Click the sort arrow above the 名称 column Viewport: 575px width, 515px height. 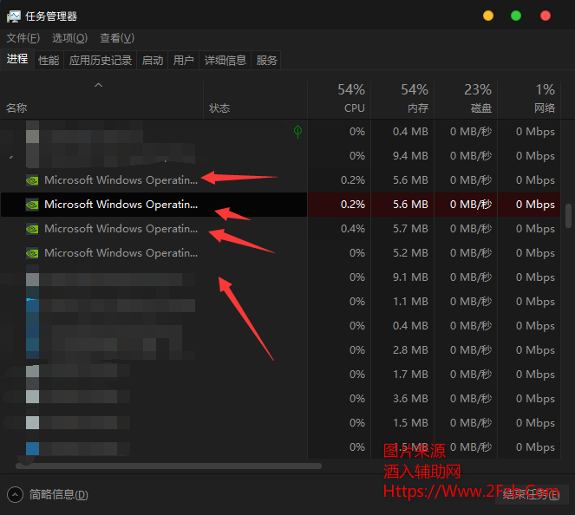tap(98, 86)
